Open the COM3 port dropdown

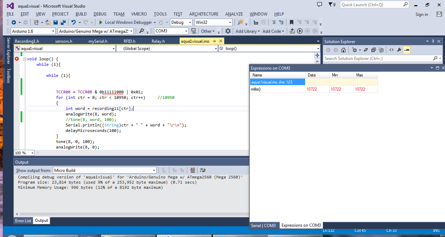point(171,31)
